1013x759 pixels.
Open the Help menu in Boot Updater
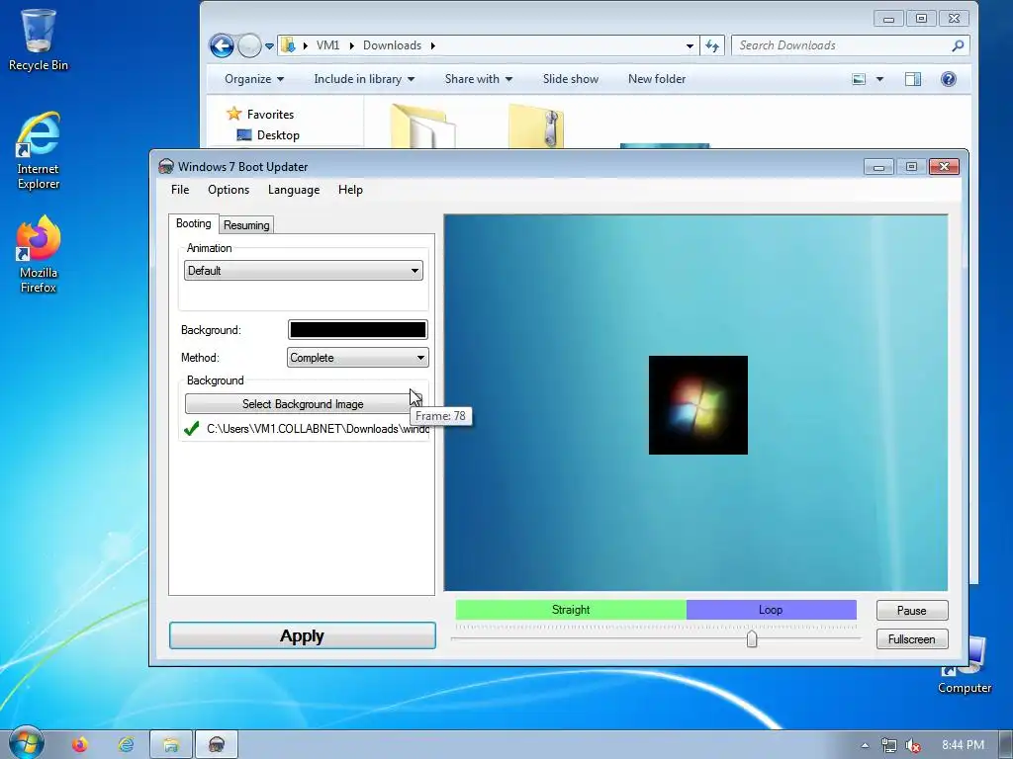click(350, 190)
